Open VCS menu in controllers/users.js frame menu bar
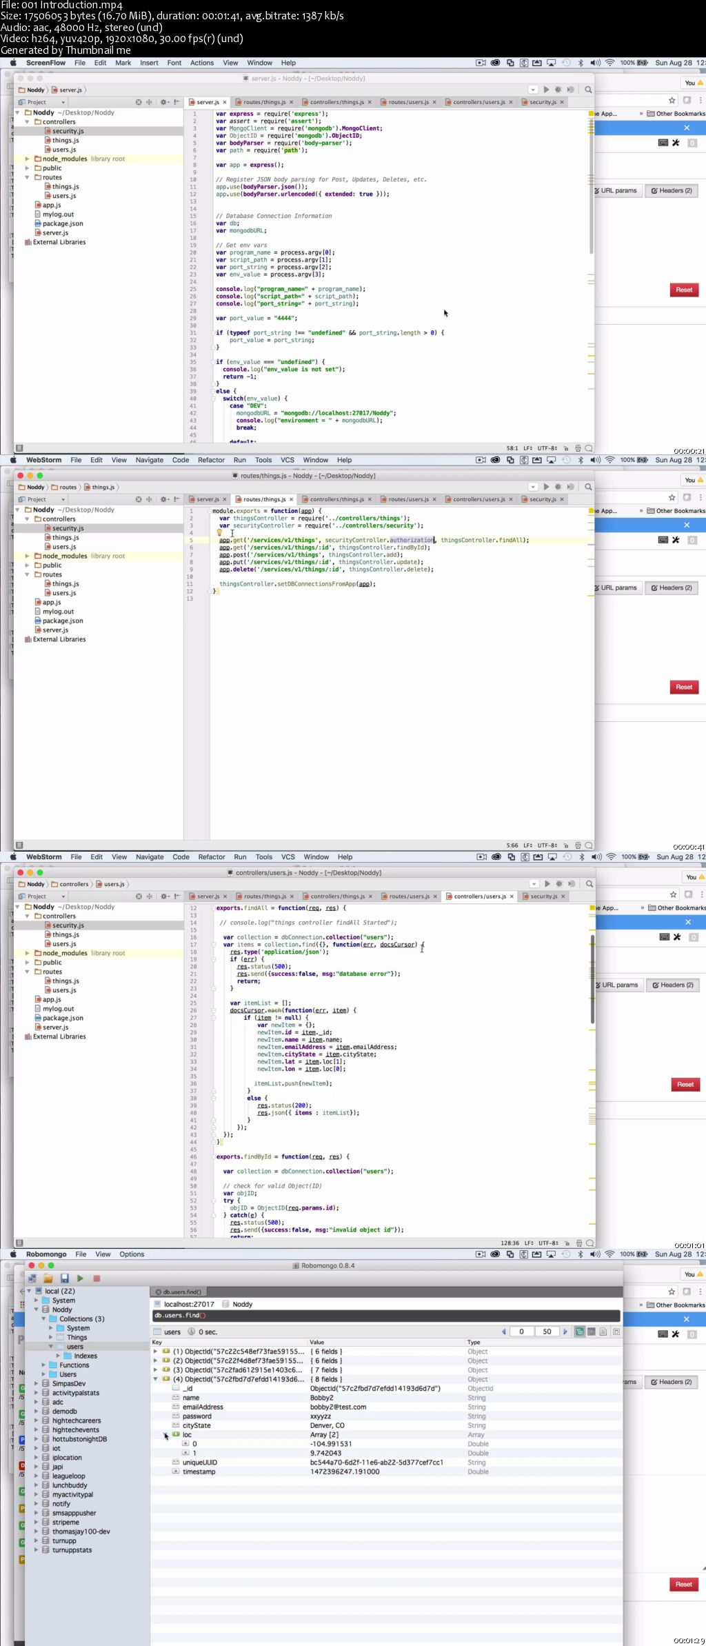The height and width of the screenshot is (1646, 706). click(288, 857)
